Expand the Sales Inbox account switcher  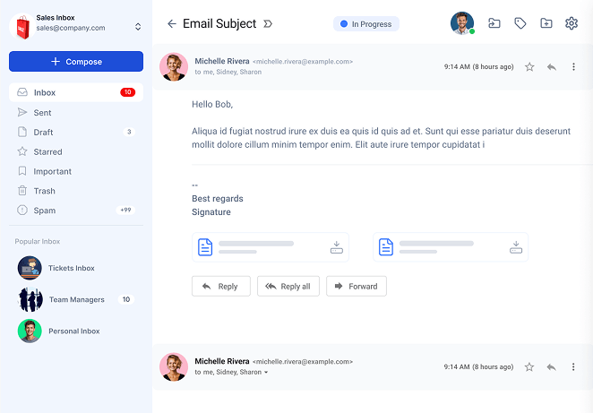[138, 27]
